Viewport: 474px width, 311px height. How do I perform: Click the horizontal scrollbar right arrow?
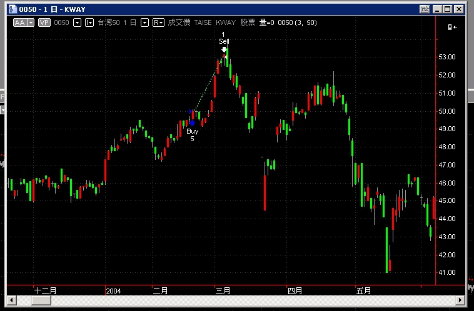click(460, 300)
